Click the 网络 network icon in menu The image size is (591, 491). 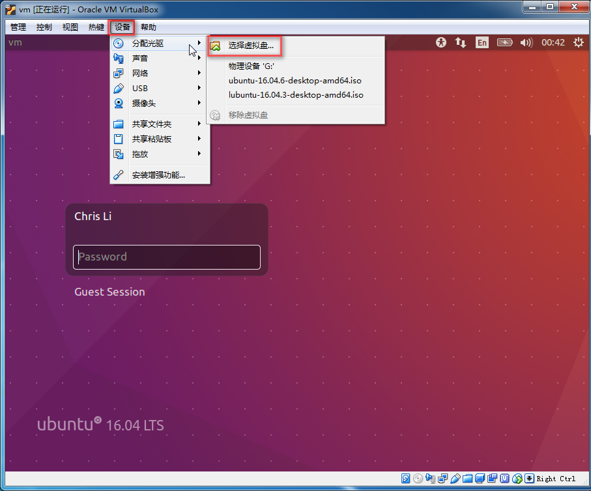[119, 73]
